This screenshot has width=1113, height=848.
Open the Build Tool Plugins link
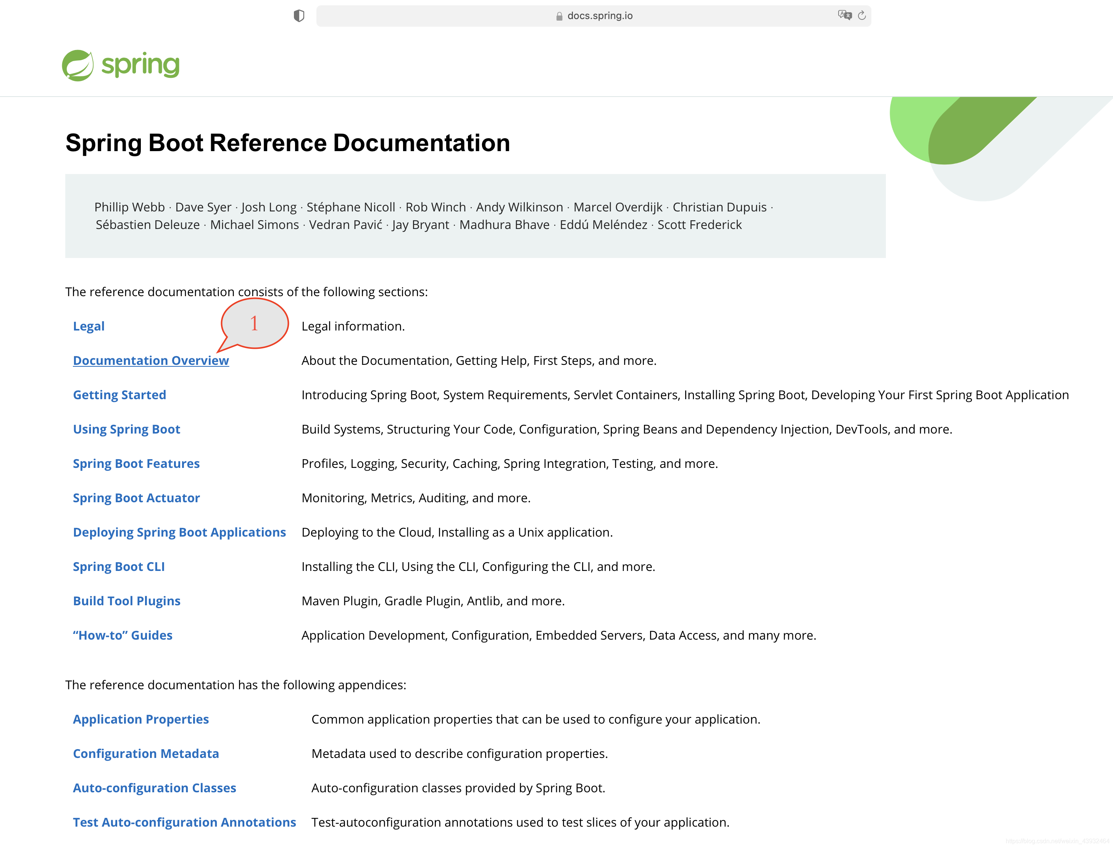click(x=127, y=601)
